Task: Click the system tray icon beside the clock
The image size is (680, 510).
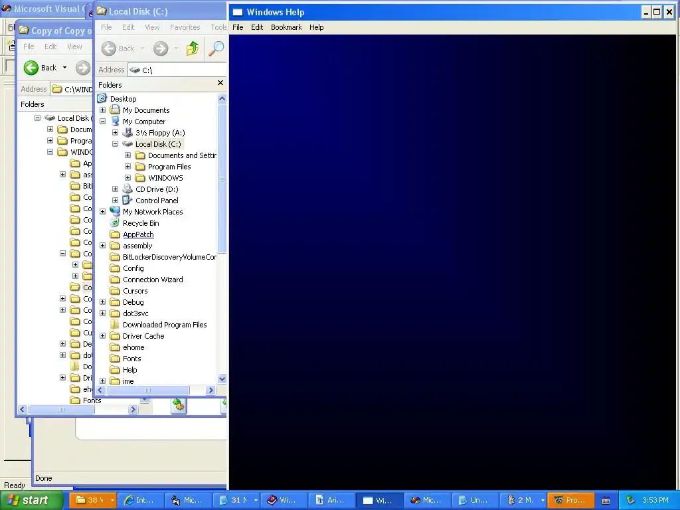Action: tap(631, 500)
